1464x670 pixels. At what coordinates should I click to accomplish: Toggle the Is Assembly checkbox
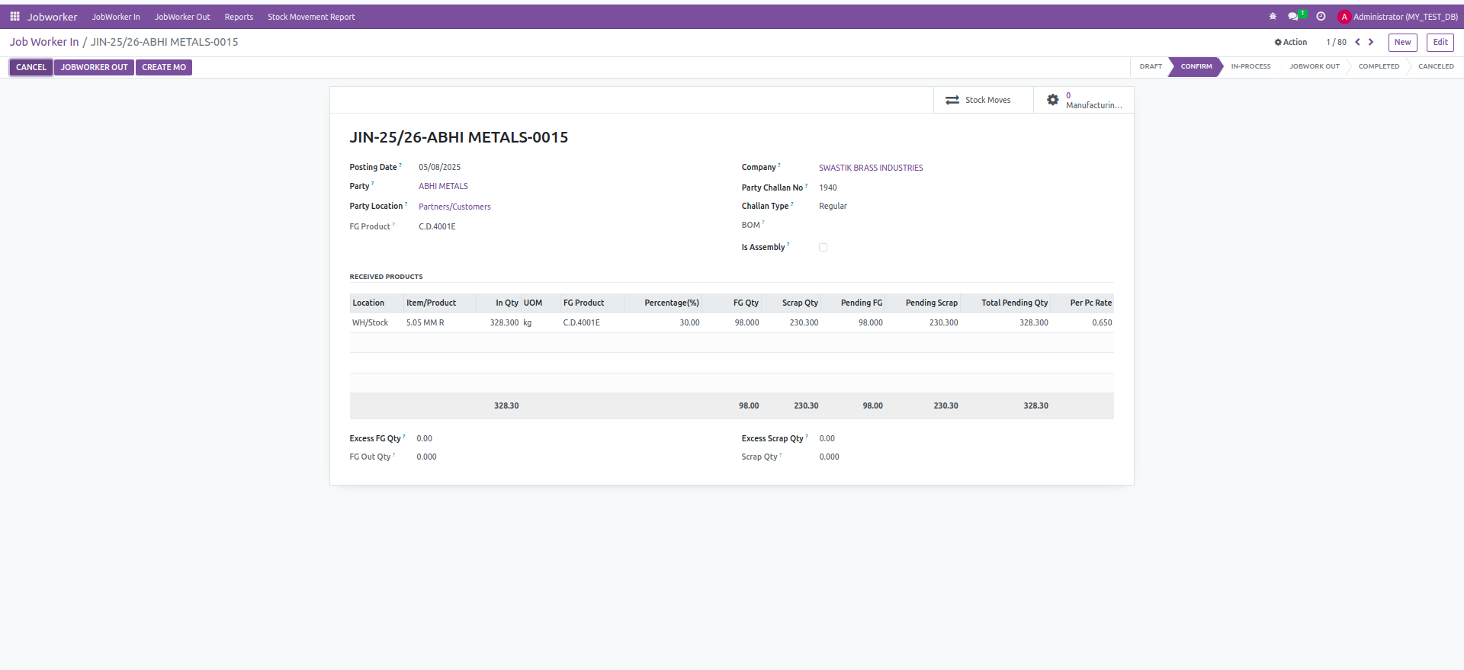pos(823,247)
